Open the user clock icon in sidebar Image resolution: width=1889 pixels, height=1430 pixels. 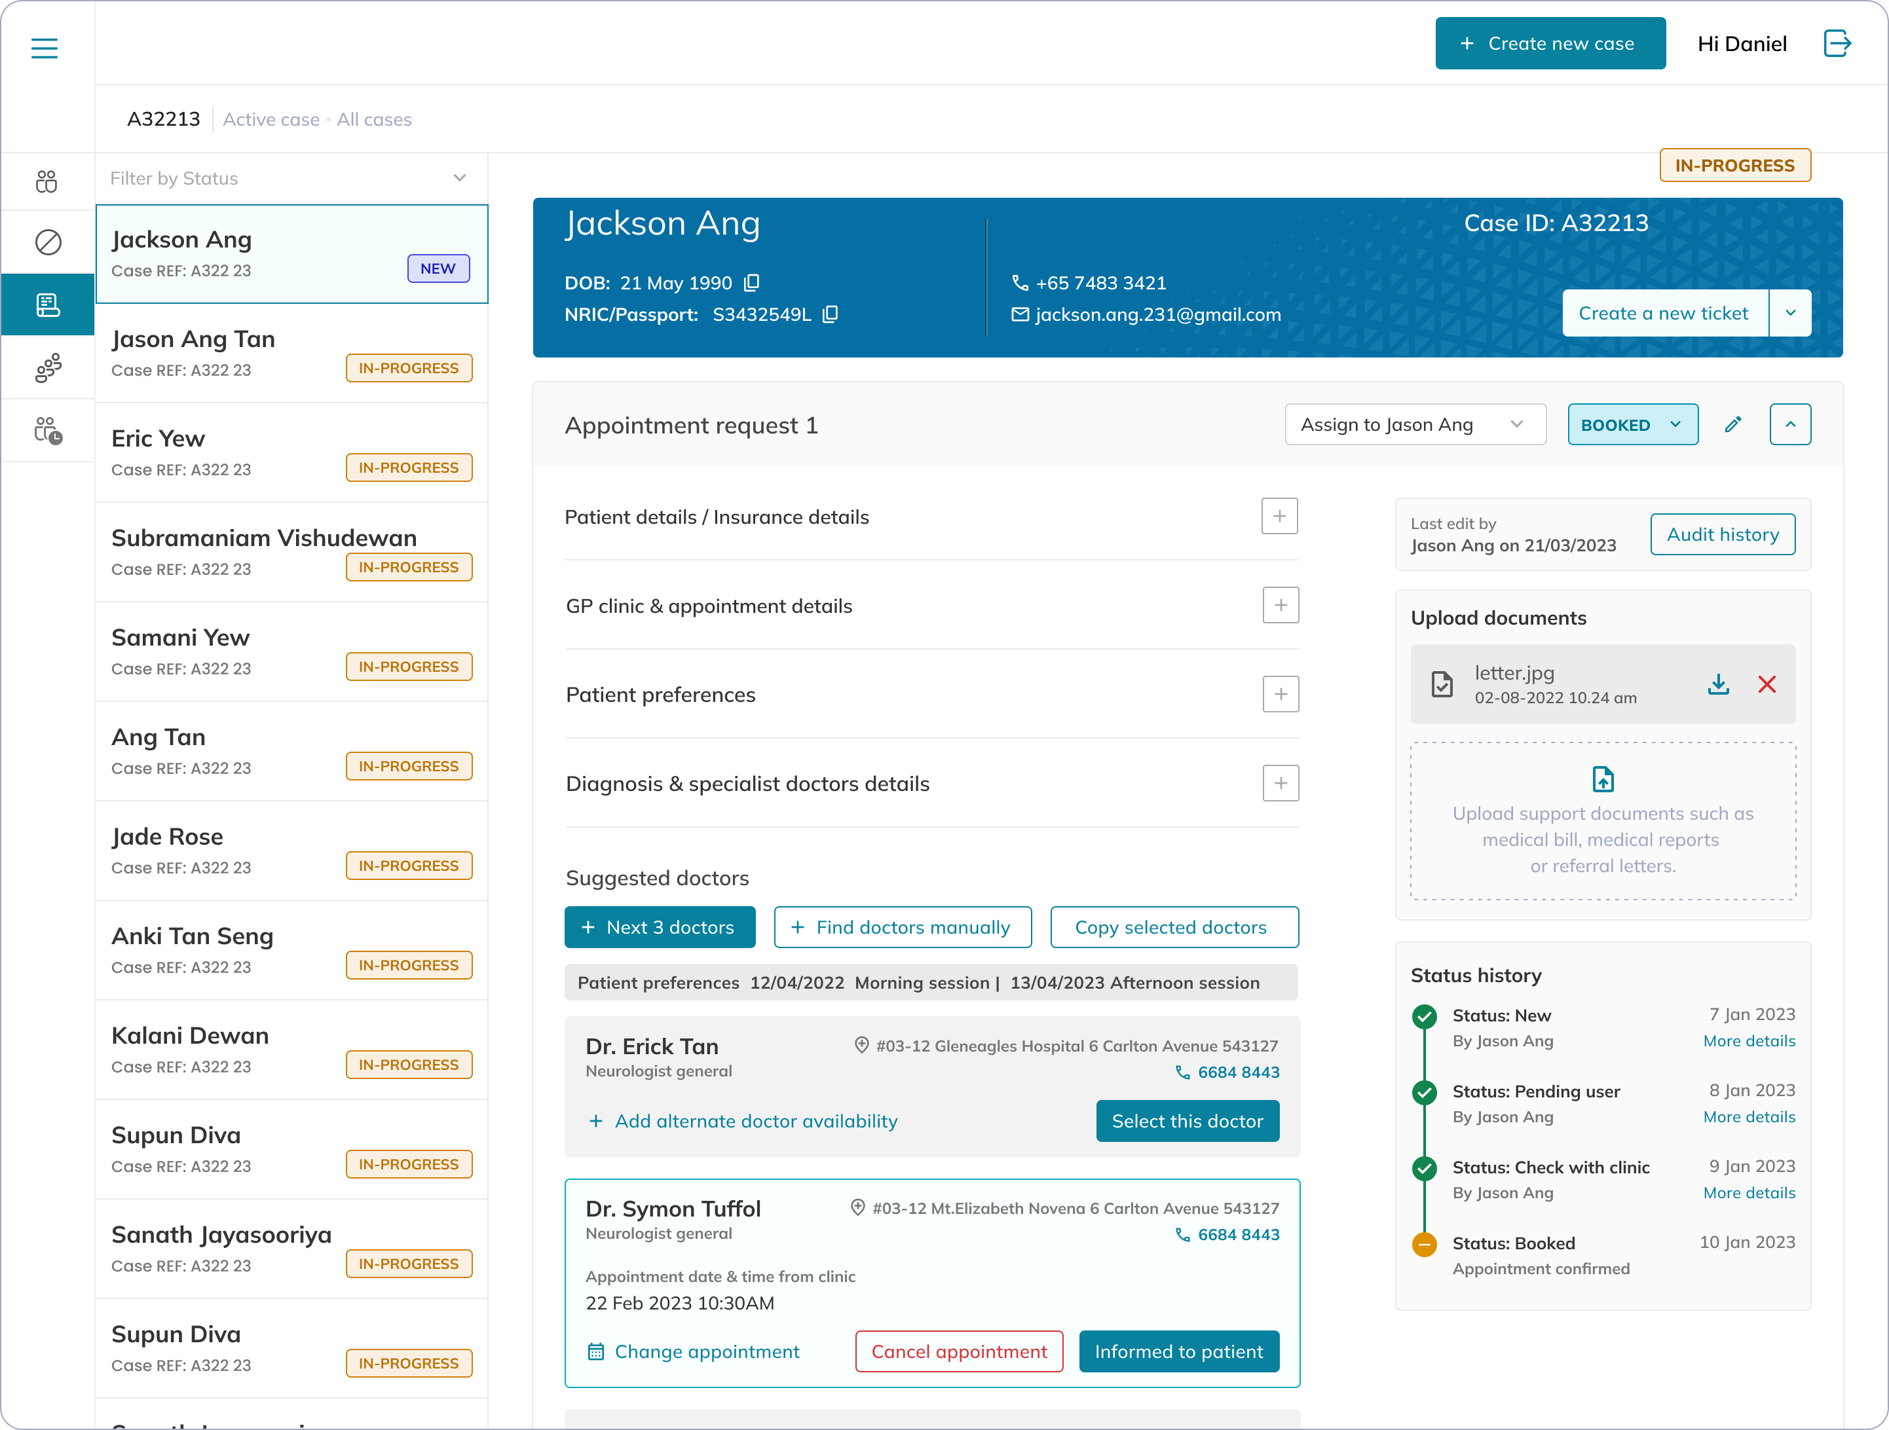point(48,430)
